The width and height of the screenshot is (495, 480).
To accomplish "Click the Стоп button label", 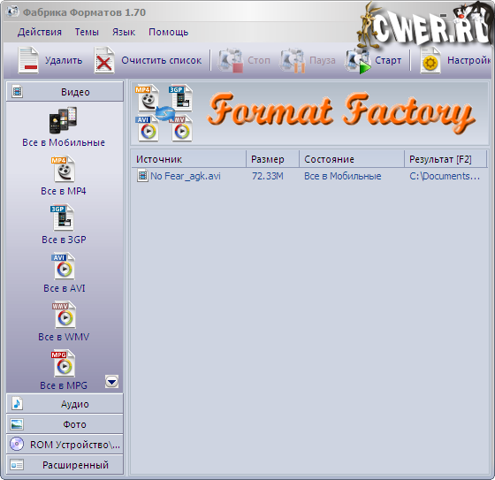I will (x=259, y=60).
